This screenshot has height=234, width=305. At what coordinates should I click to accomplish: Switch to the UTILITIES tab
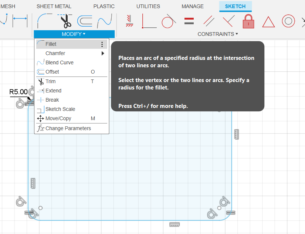148,6
